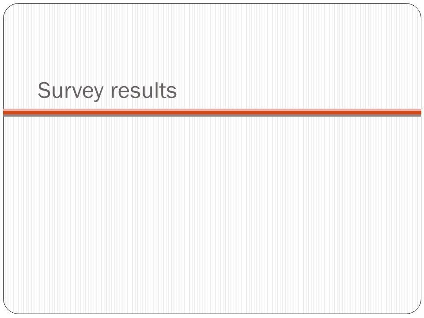Image resolution: width=424 pixels, height=318 pixels.
Task: Click the orange horizontal divider stripe
Action: point(212,113)
